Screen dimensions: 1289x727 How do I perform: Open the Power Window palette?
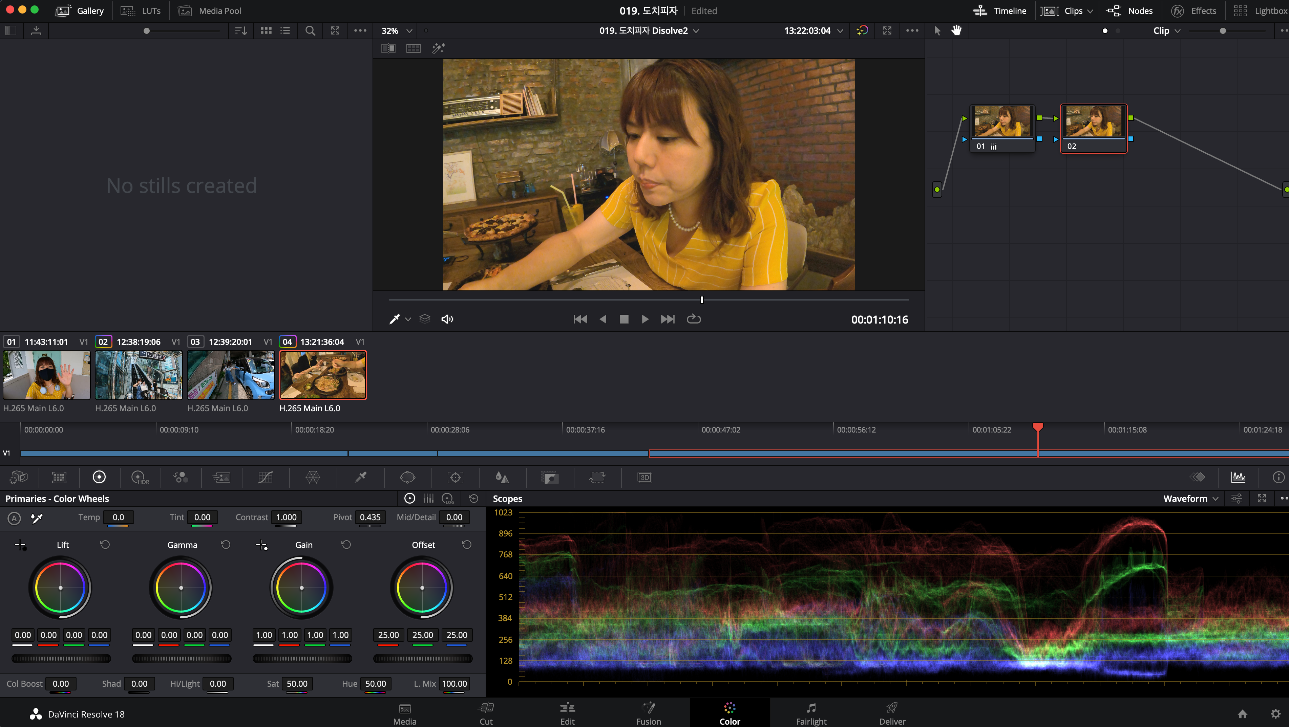pyautogui.click(x=407, y=478)
